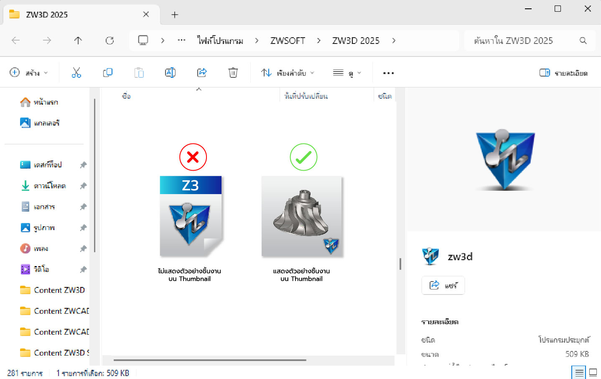
Task: Navigate to ZWSOFT in breadcrumb path
Action: (x=288, y=41)
